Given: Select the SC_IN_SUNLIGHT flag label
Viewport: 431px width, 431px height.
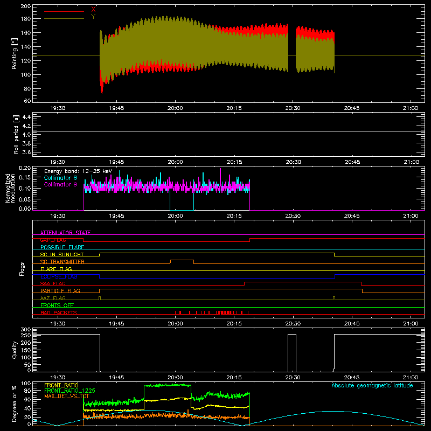Looking at the screenshot, I should coord(62,254).
